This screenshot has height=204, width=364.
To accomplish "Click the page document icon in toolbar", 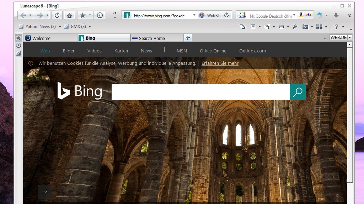I will point(253,27).
